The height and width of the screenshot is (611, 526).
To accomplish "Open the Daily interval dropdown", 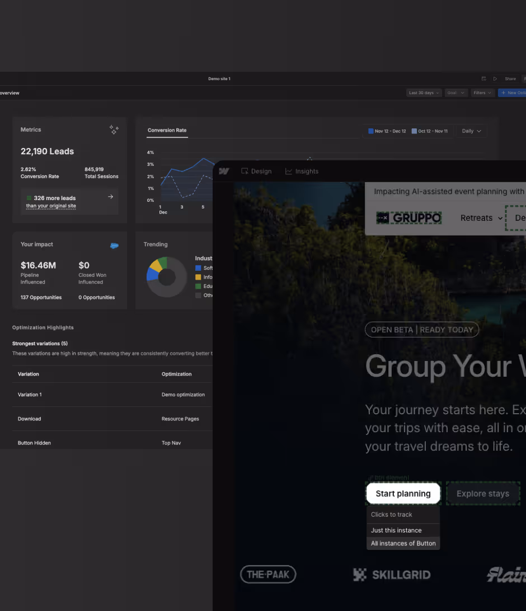I will pyautogui.click(x=471, y=131).
